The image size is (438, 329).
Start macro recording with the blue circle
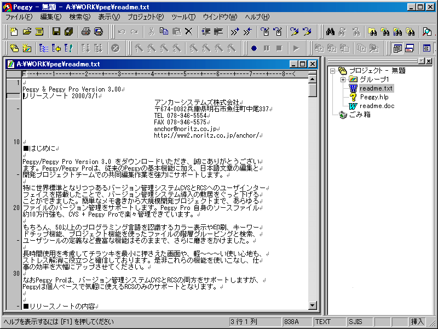254,48
